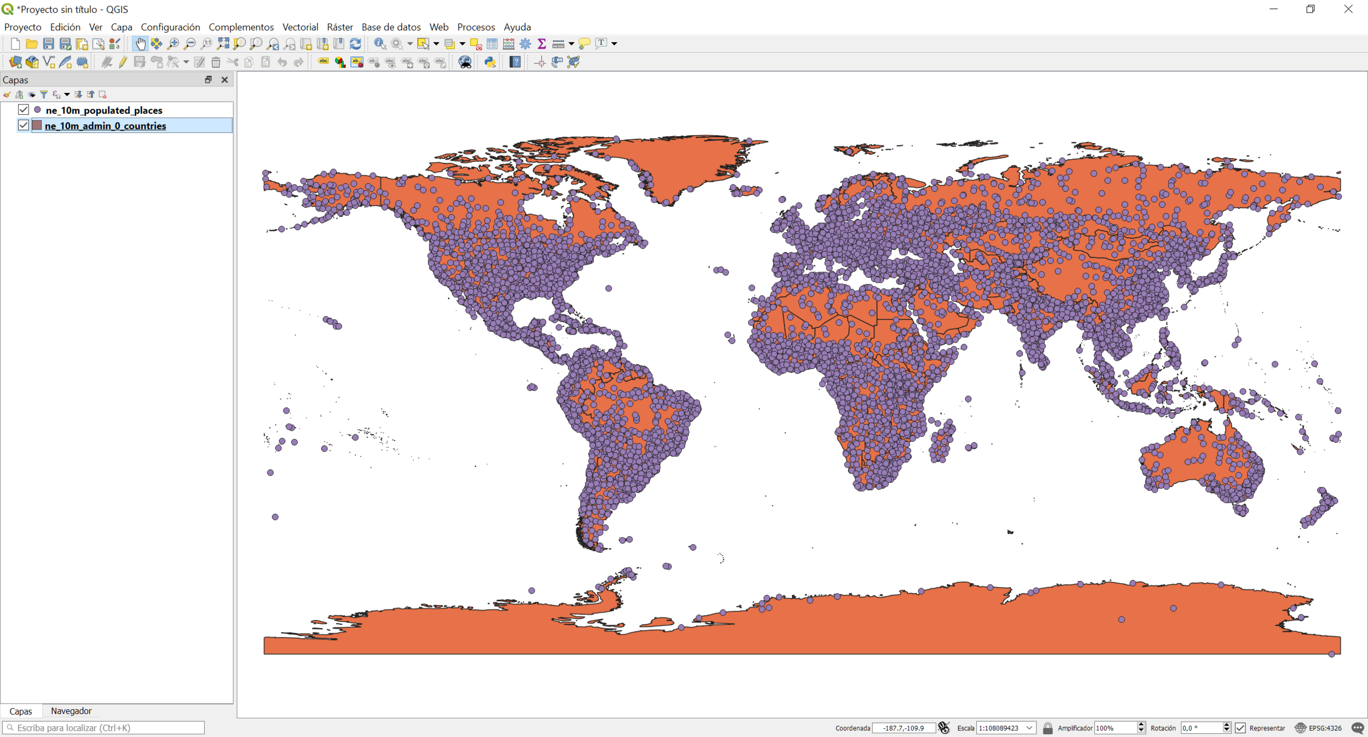Click the locator search field

104,728
